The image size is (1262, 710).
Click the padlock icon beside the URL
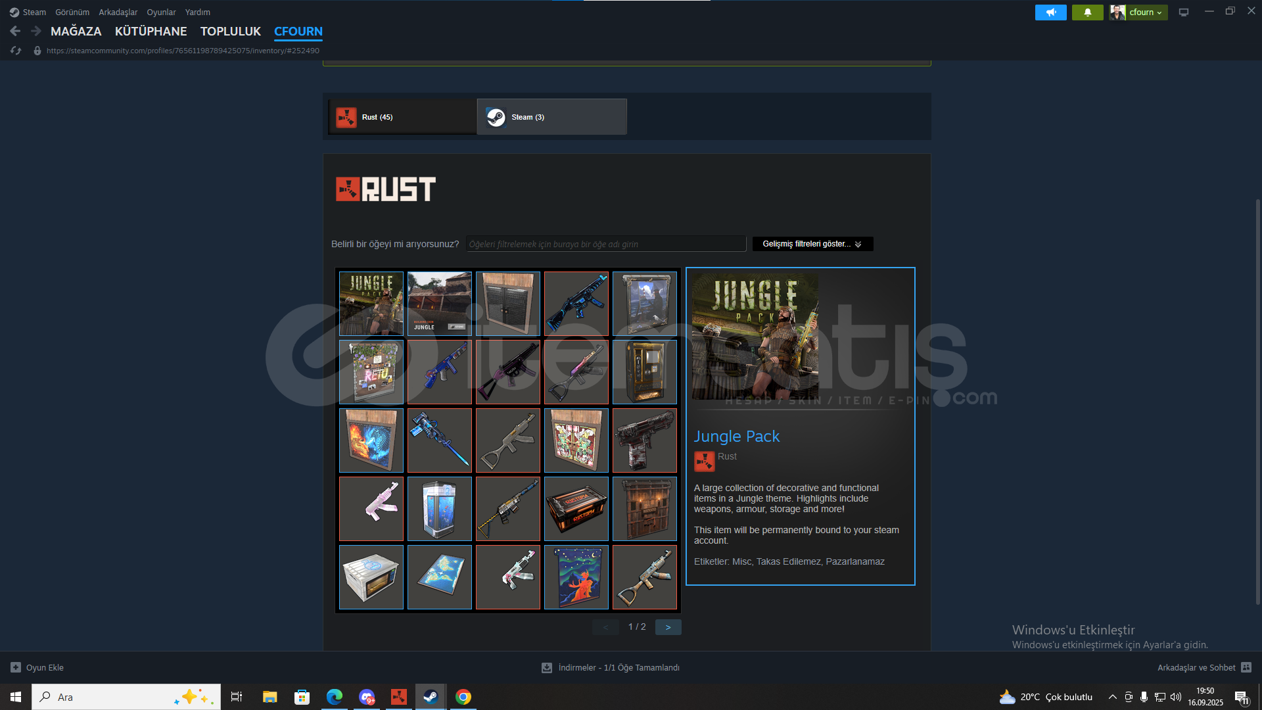37,51
